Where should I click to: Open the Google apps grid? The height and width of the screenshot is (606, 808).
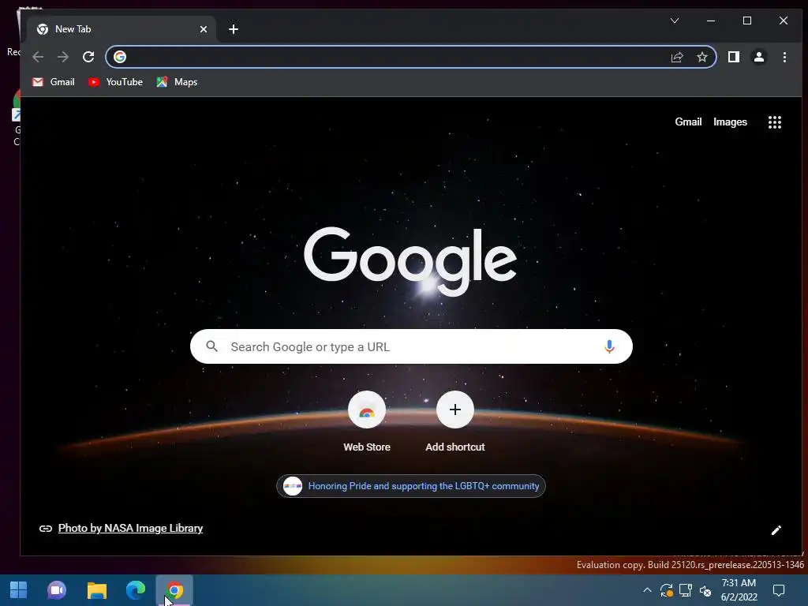775,122
